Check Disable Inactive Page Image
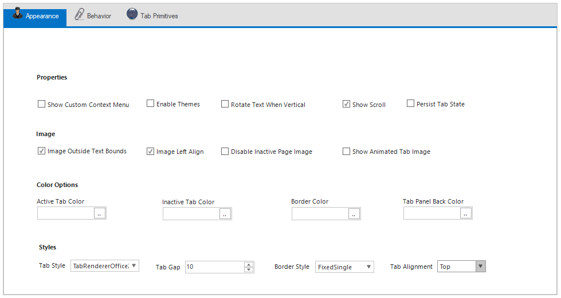The image size is (561, 298). 225,152
